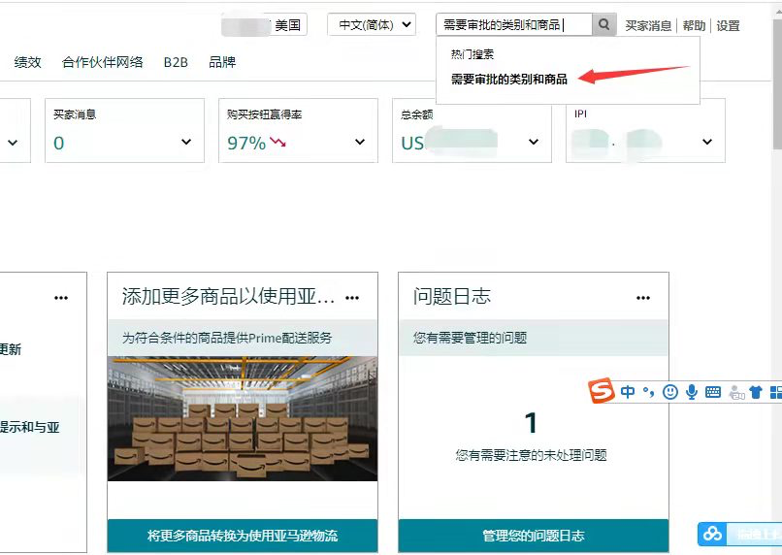Expand the 总余额 card chevron
This screenshot has height=555, width=782.
pos(533,142)
